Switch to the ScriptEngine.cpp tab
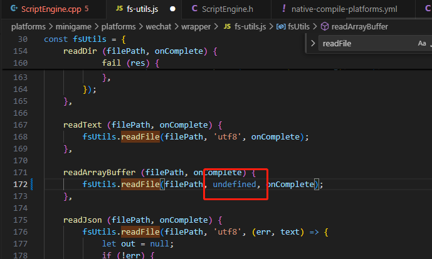432x259 pixels. (53, 9)
